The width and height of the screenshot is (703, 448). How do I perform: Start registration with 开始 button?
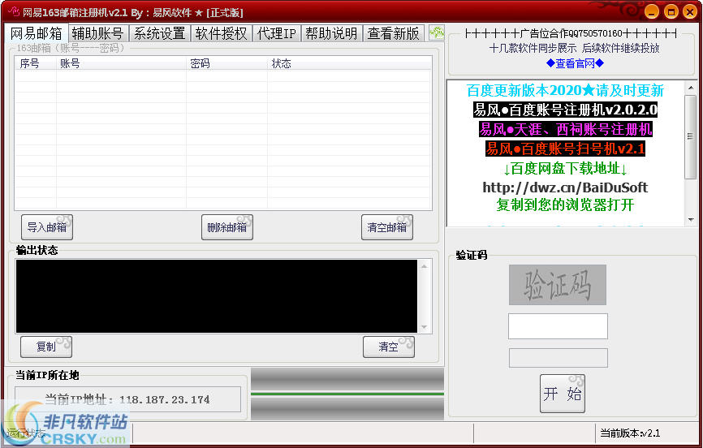click(563, 394)
